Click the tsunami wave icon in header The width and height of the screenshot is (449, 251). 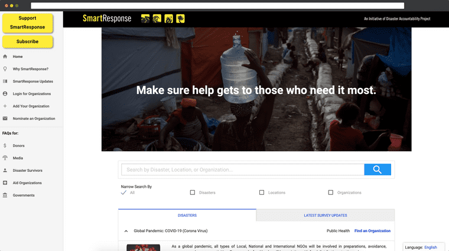pyautogui.click(x=157, y=18)
